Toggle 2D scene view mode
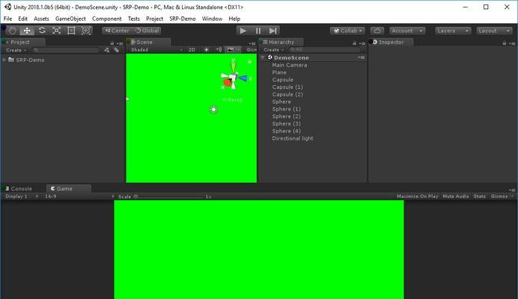 192,50
